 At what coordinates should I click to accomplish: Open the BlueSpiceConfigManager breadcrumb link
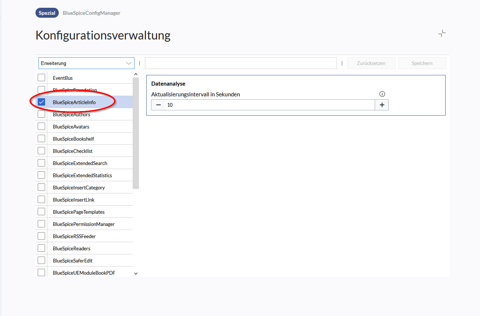[92, 13]
